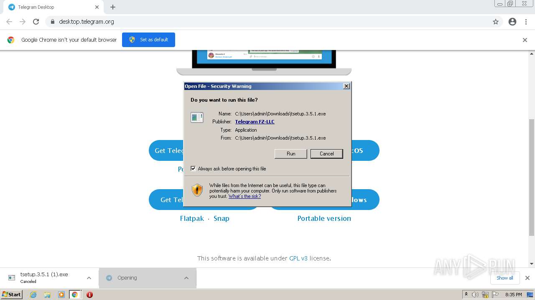The image size is (535, 300).
Task: Click Show all downloads button
Action: click(504, 278)
